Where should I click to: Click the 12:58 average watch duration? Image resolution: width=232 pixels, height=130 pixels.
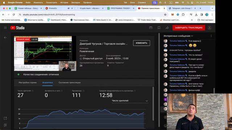point(106,95)
